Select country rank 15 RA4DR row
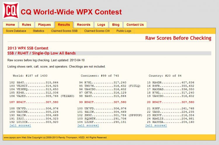 171,83
